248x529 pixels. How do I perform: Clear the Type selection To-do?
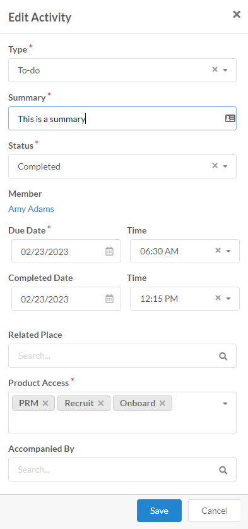(215, 70)
